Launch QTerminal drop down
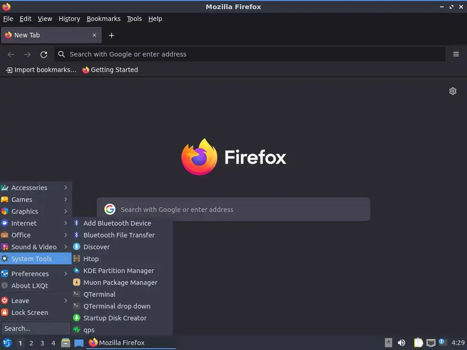Screen dimensions: 467x350 [x=122, y=306]
